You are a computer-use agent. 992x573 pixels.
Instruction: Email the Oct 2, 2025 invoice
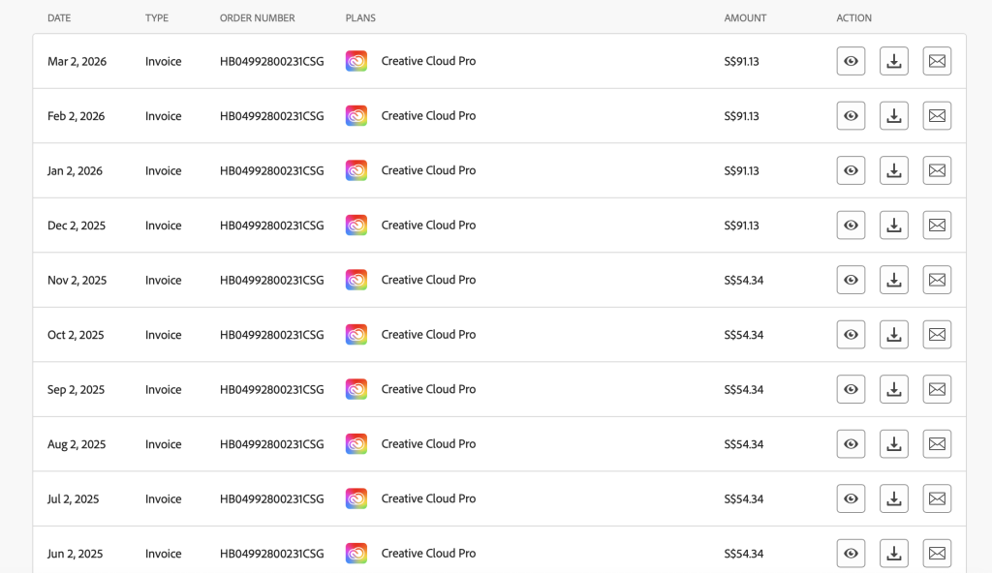click(x=937, y=335)
